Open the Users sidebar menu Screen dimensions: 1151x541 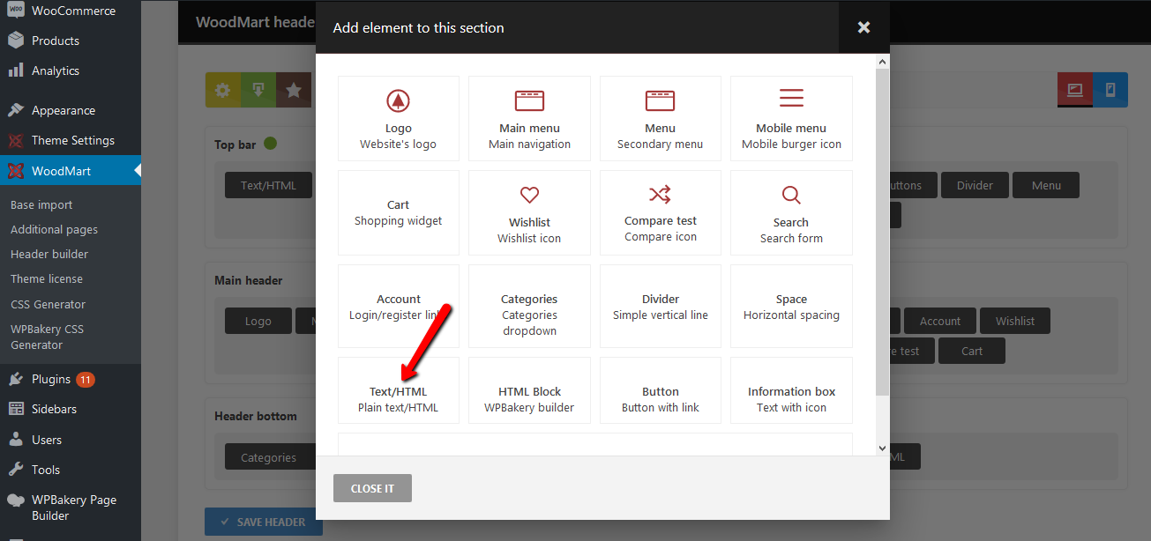[71, 439]
